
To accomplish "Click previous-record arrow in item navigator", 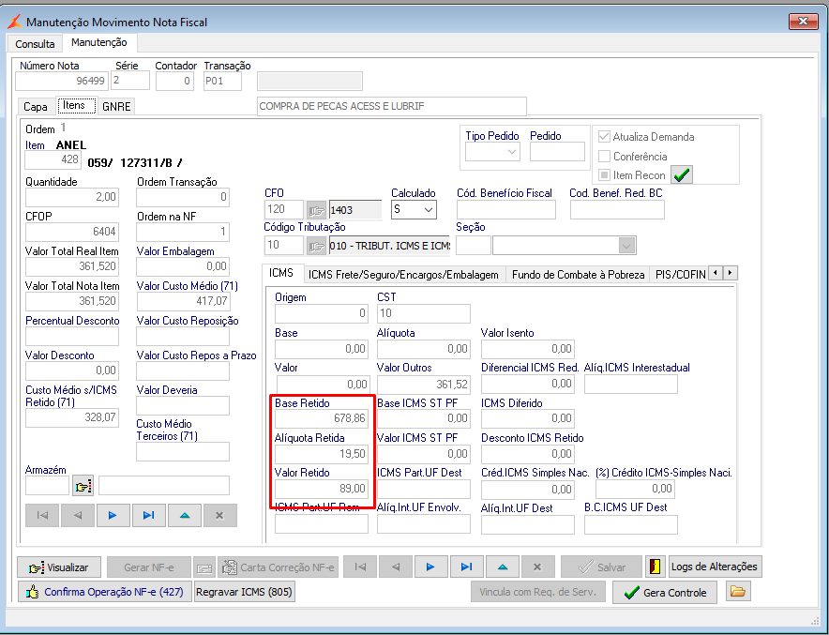I will [78, 515].
